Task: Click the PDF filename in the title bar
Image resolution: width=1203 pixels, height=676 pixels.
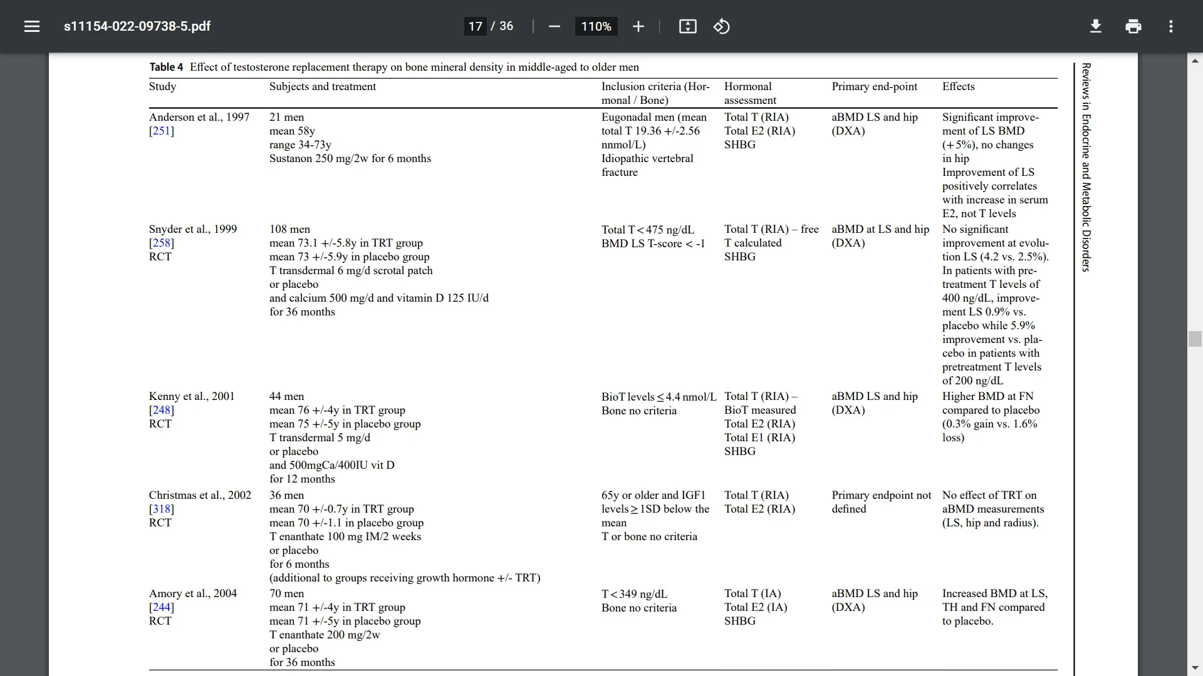Action: [x=137, y=26]
